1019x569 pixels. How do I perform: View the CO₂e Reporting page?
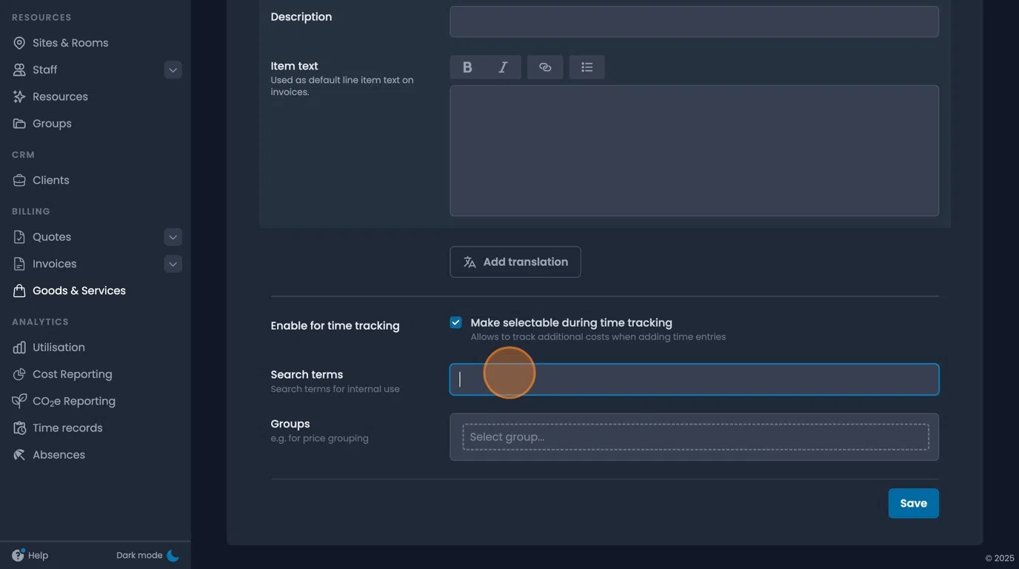73,400
